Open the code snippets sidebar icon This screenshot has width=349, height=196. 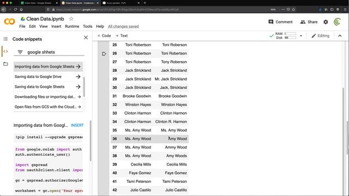click(5, 51)
